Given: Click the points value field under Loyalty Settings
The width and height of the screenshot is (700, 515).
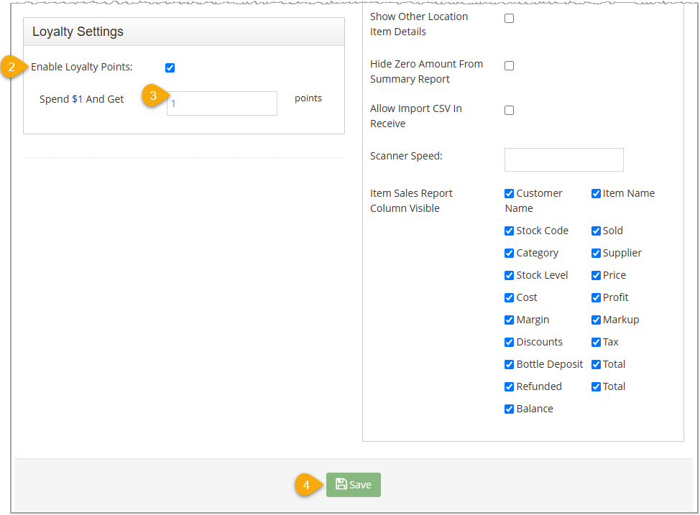Looking at the screenshot, I should coord(221,103).
